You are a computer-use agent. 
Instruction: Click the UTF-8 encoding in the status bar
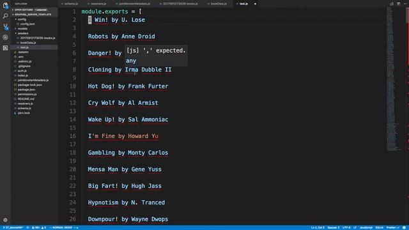coord(346,227)
